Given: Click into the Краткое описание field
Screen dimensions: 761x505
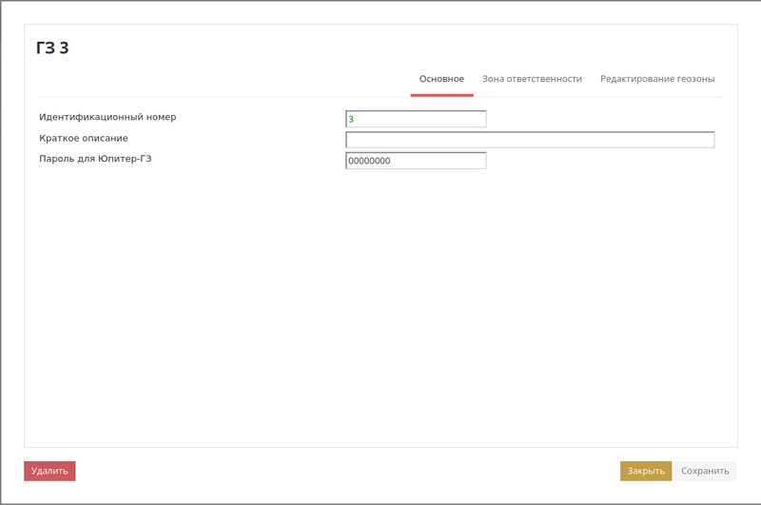Looking at the screenshot, I should (x=529, y=140).
